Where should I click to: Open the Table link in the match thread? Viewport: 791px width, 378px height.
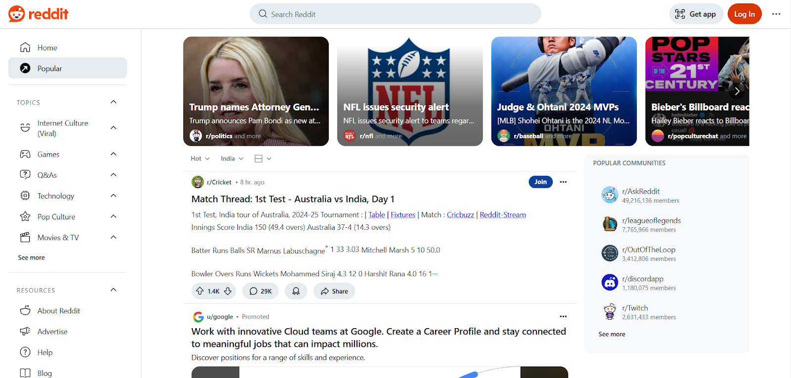pos(377,214)
